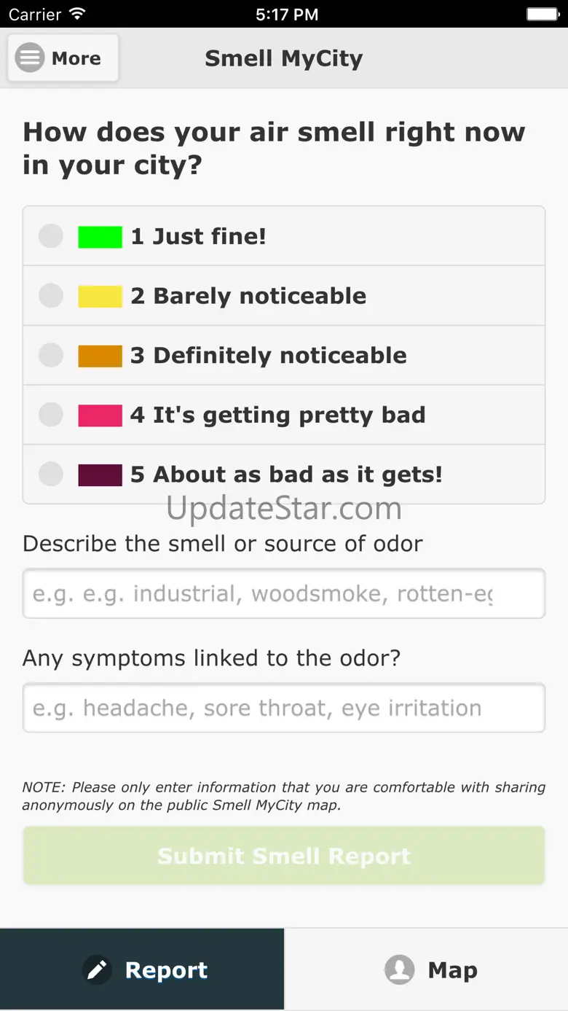Tap the pencil icon in Report tab
568x1011 pixels.
[97, 970]
